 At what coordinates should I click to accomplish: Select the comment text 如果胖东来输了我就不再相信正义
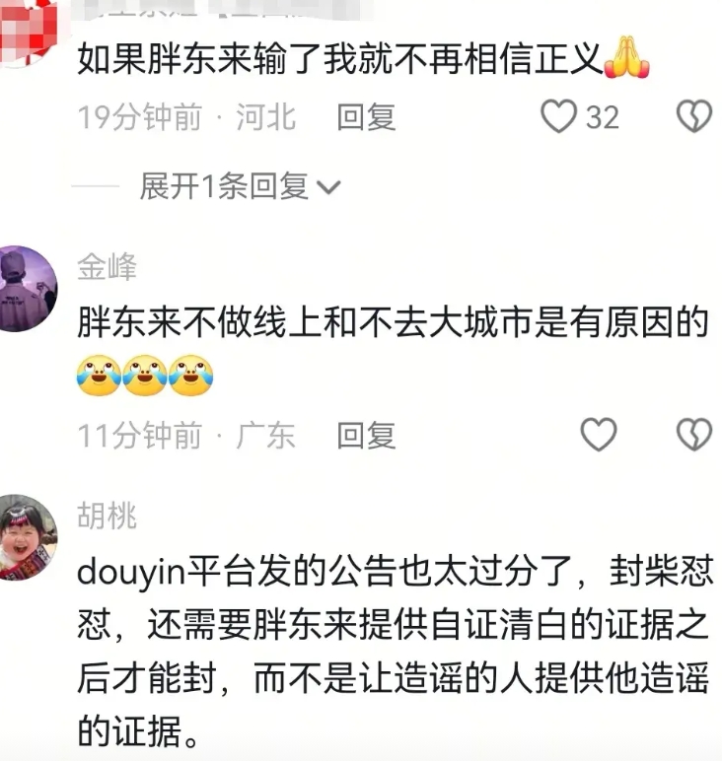(x=340, y=59)
